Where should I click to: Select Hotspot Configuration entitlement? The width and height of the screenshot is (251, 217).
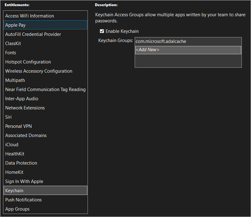tap(28, 62)
